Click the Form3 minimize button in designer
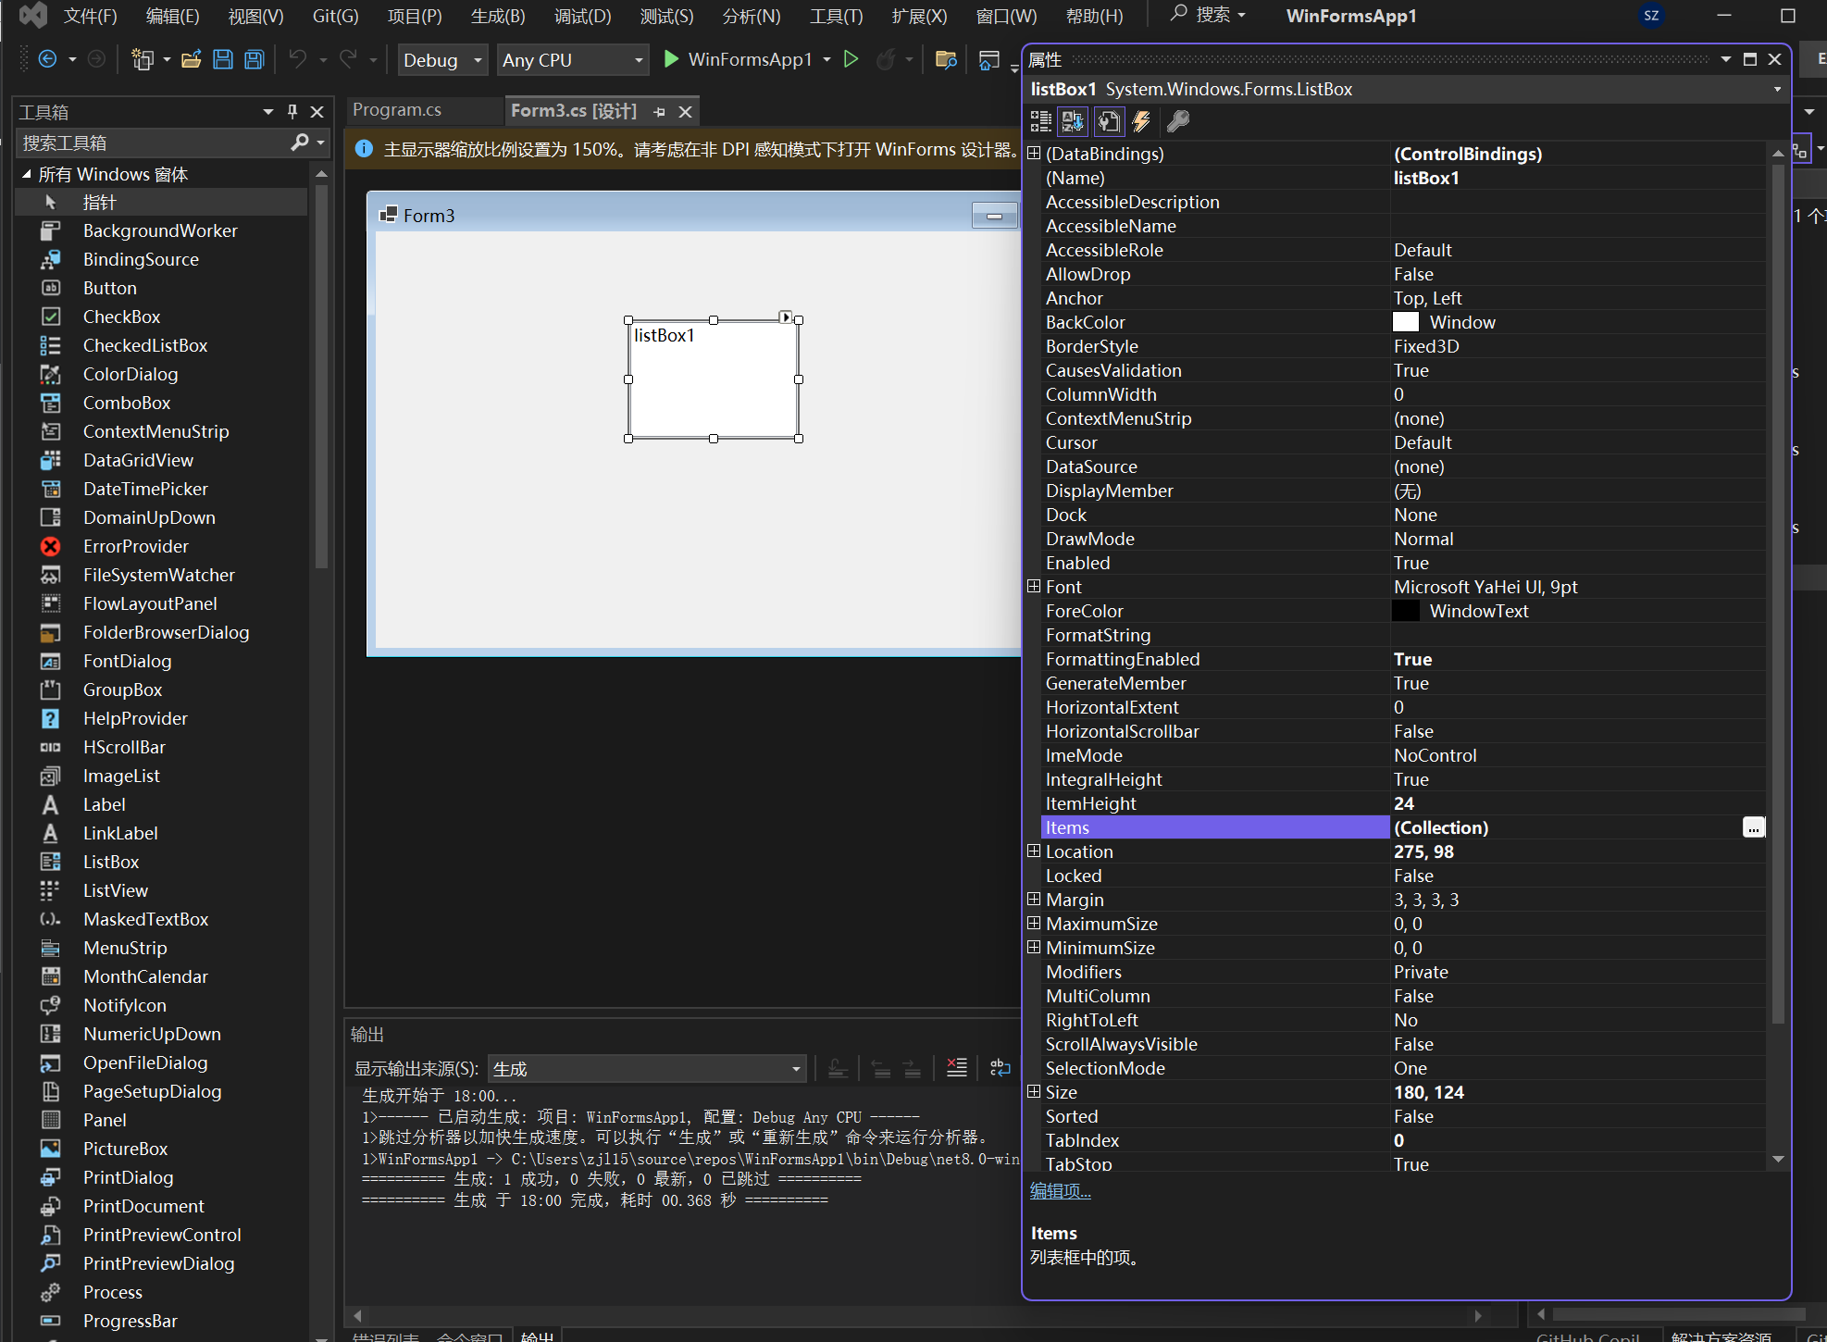1827x1342 pixels. 995,216
